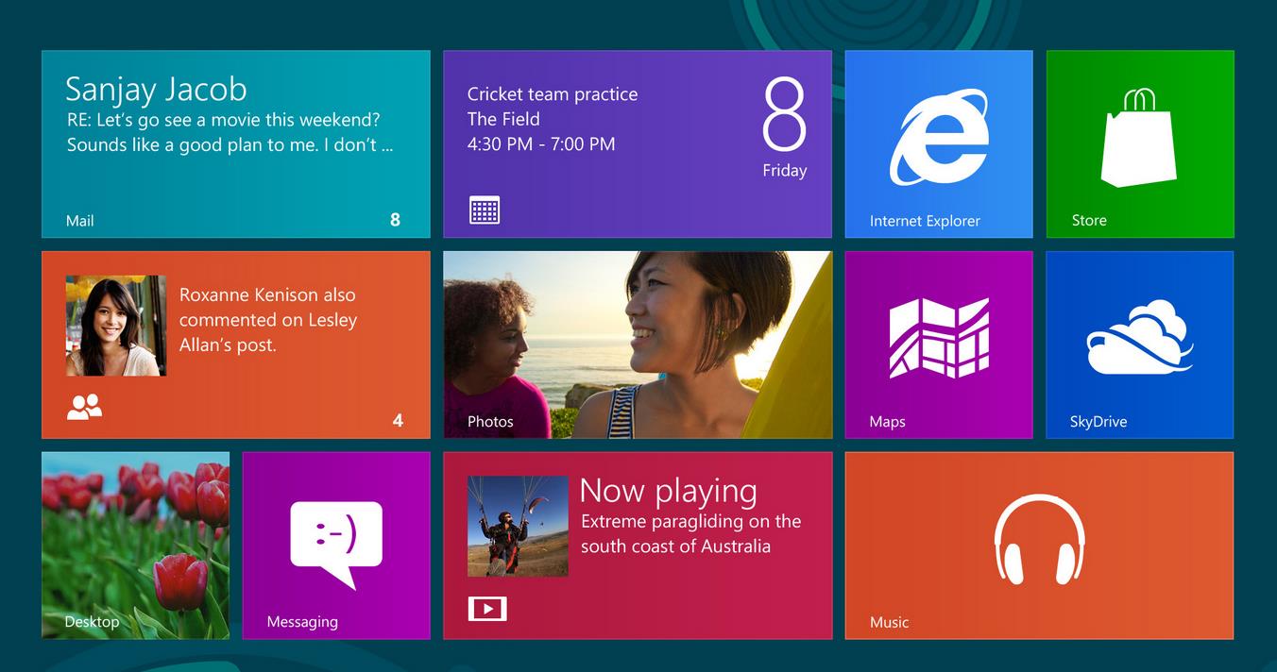Click the paragliding video thumbnail
Viewport: 1277px width, 672px height.
click(518, 526)
